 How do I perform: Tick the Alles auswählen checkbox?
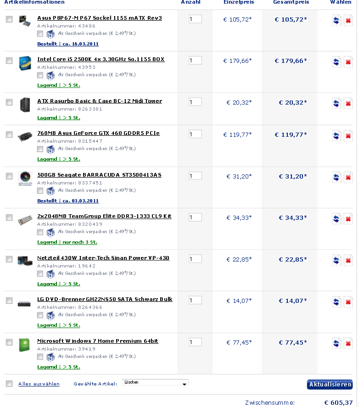click(x=9, y=384)
